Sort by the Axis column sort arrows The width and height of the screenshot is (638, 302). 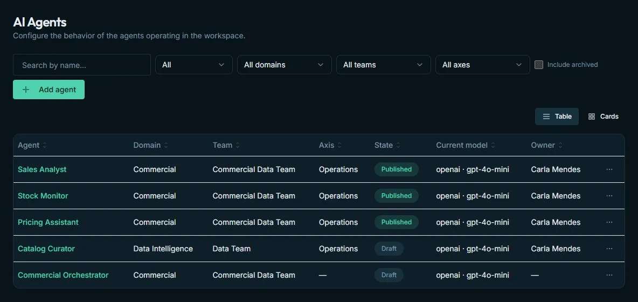[339, 145]
